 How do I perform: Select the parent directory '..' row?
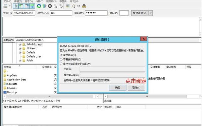pos(6,71)
